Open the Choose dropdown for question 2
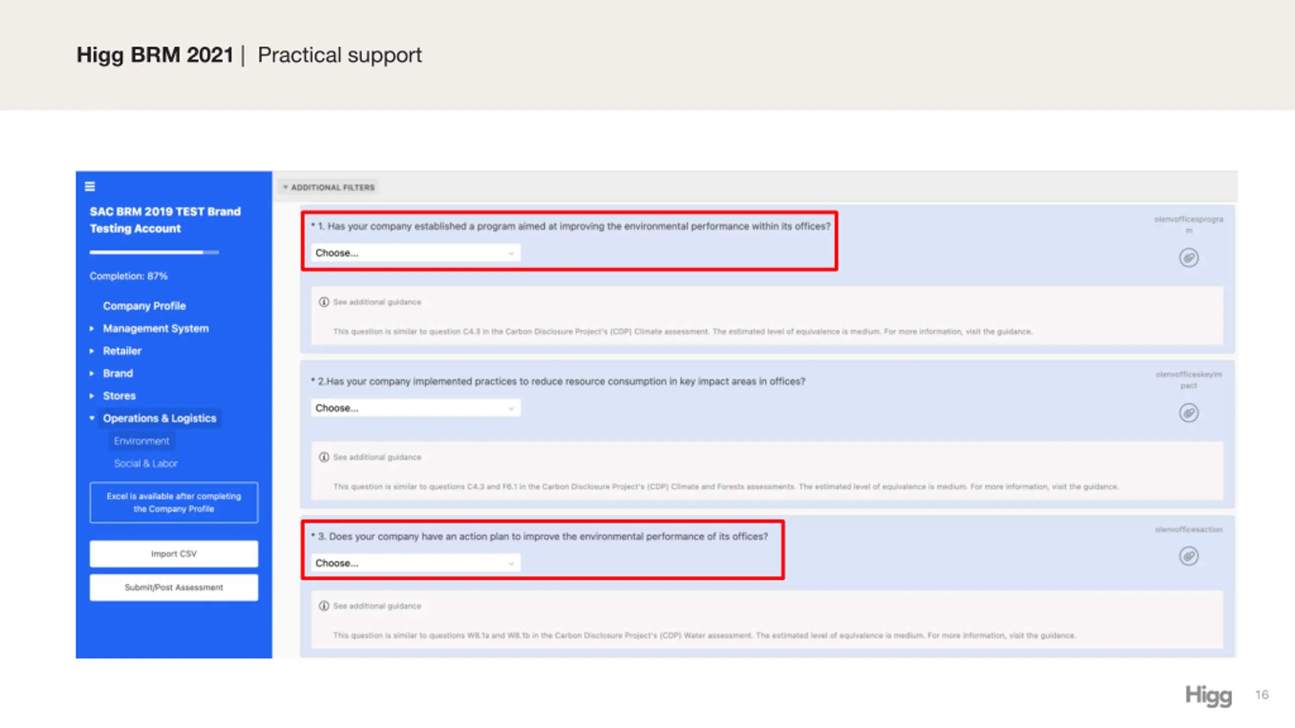The image size is (1295, 728). point(415,408)
